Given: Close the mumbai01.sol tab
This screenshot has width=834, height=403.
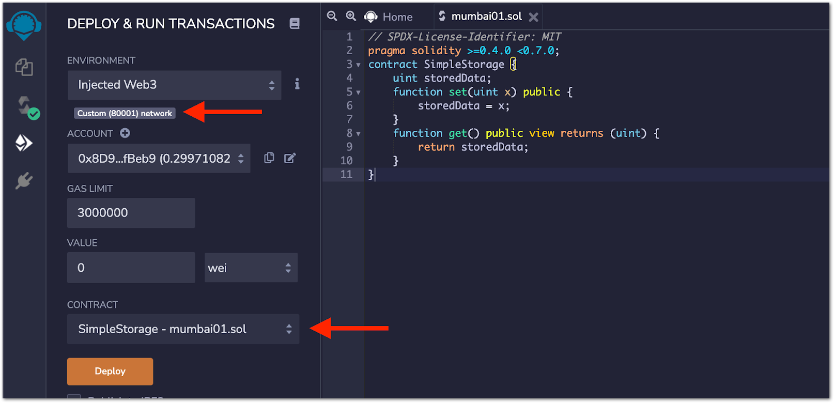Looking at the screenshot, I should coord(534,17).
